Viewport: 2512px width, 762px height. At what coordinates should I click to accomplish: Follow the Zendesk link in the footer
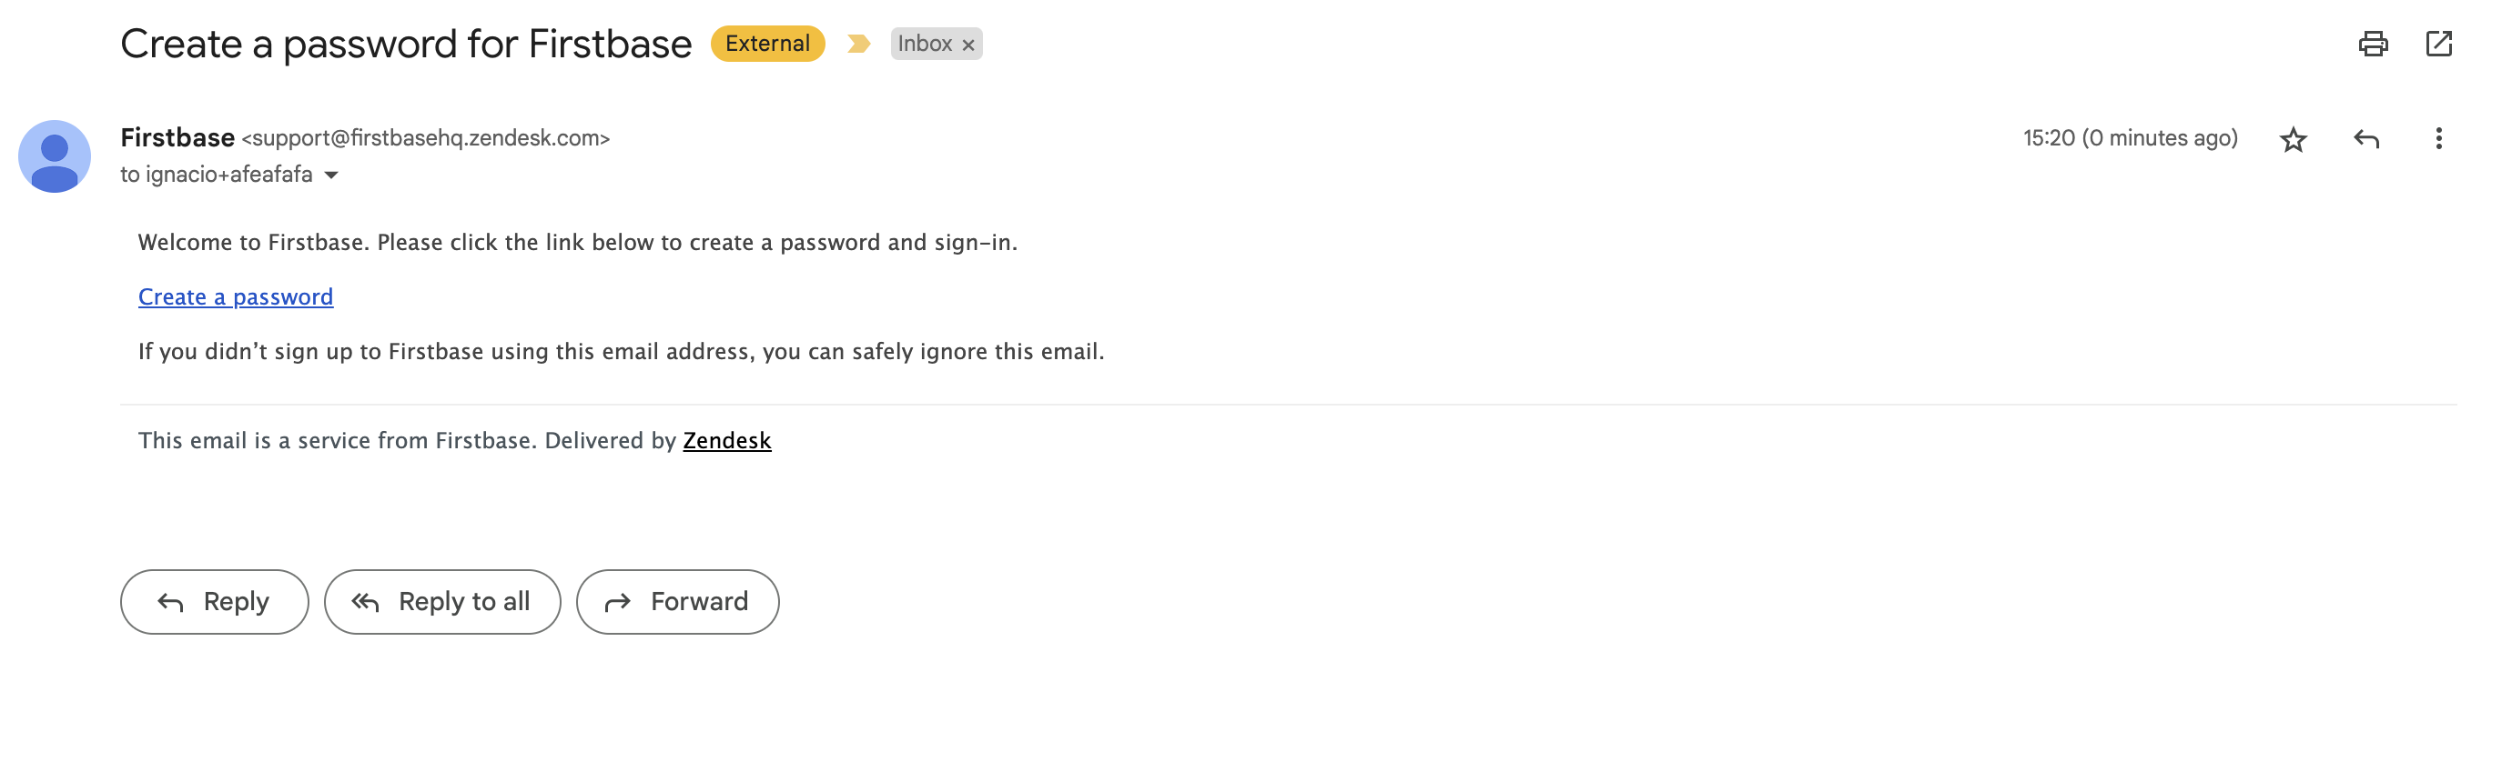point(726,440)
